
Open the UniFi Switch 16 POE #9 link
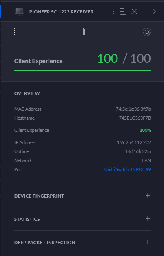click(x=128, y=169)
